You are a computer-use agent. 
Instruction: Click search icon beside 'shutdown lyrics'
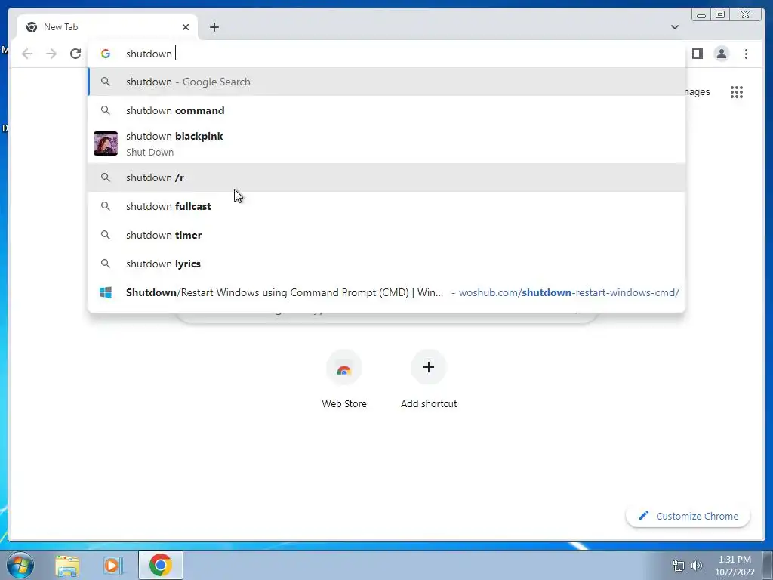point(106,264)
